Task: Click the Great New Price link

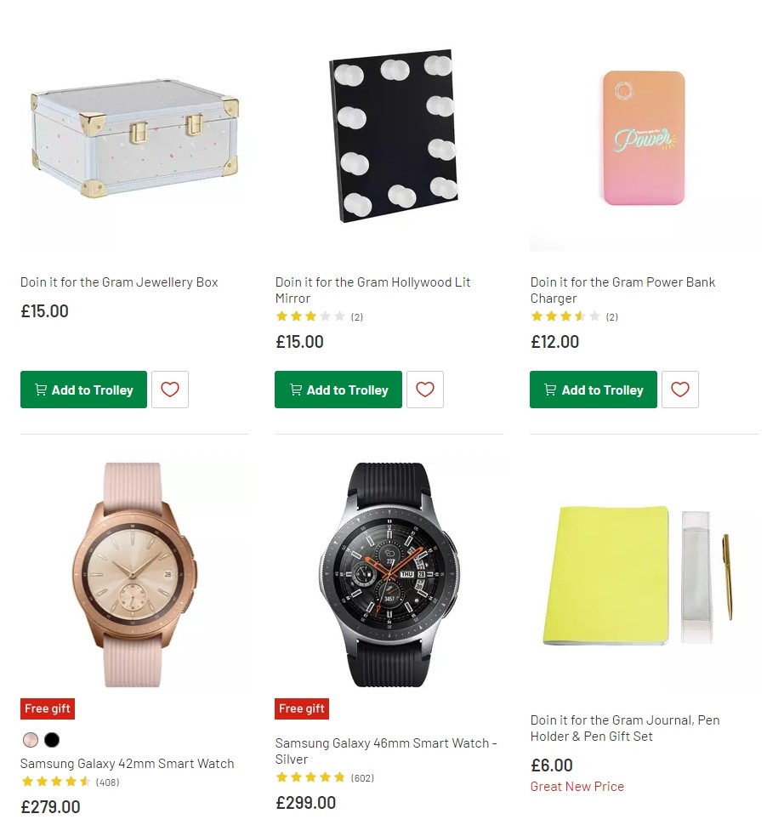Action: pyautogui.click(x=577, y=786)
